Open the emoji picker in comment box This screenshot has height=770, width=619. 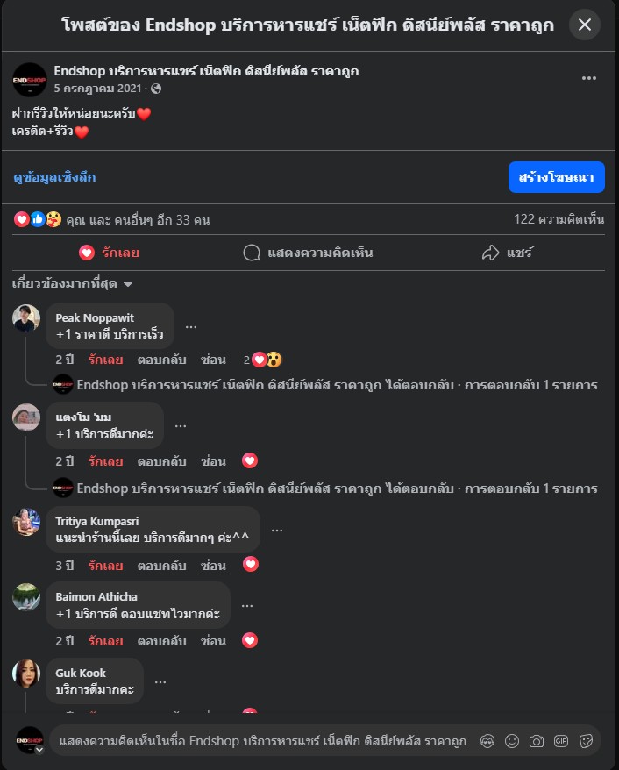click(x=512, y=741)
